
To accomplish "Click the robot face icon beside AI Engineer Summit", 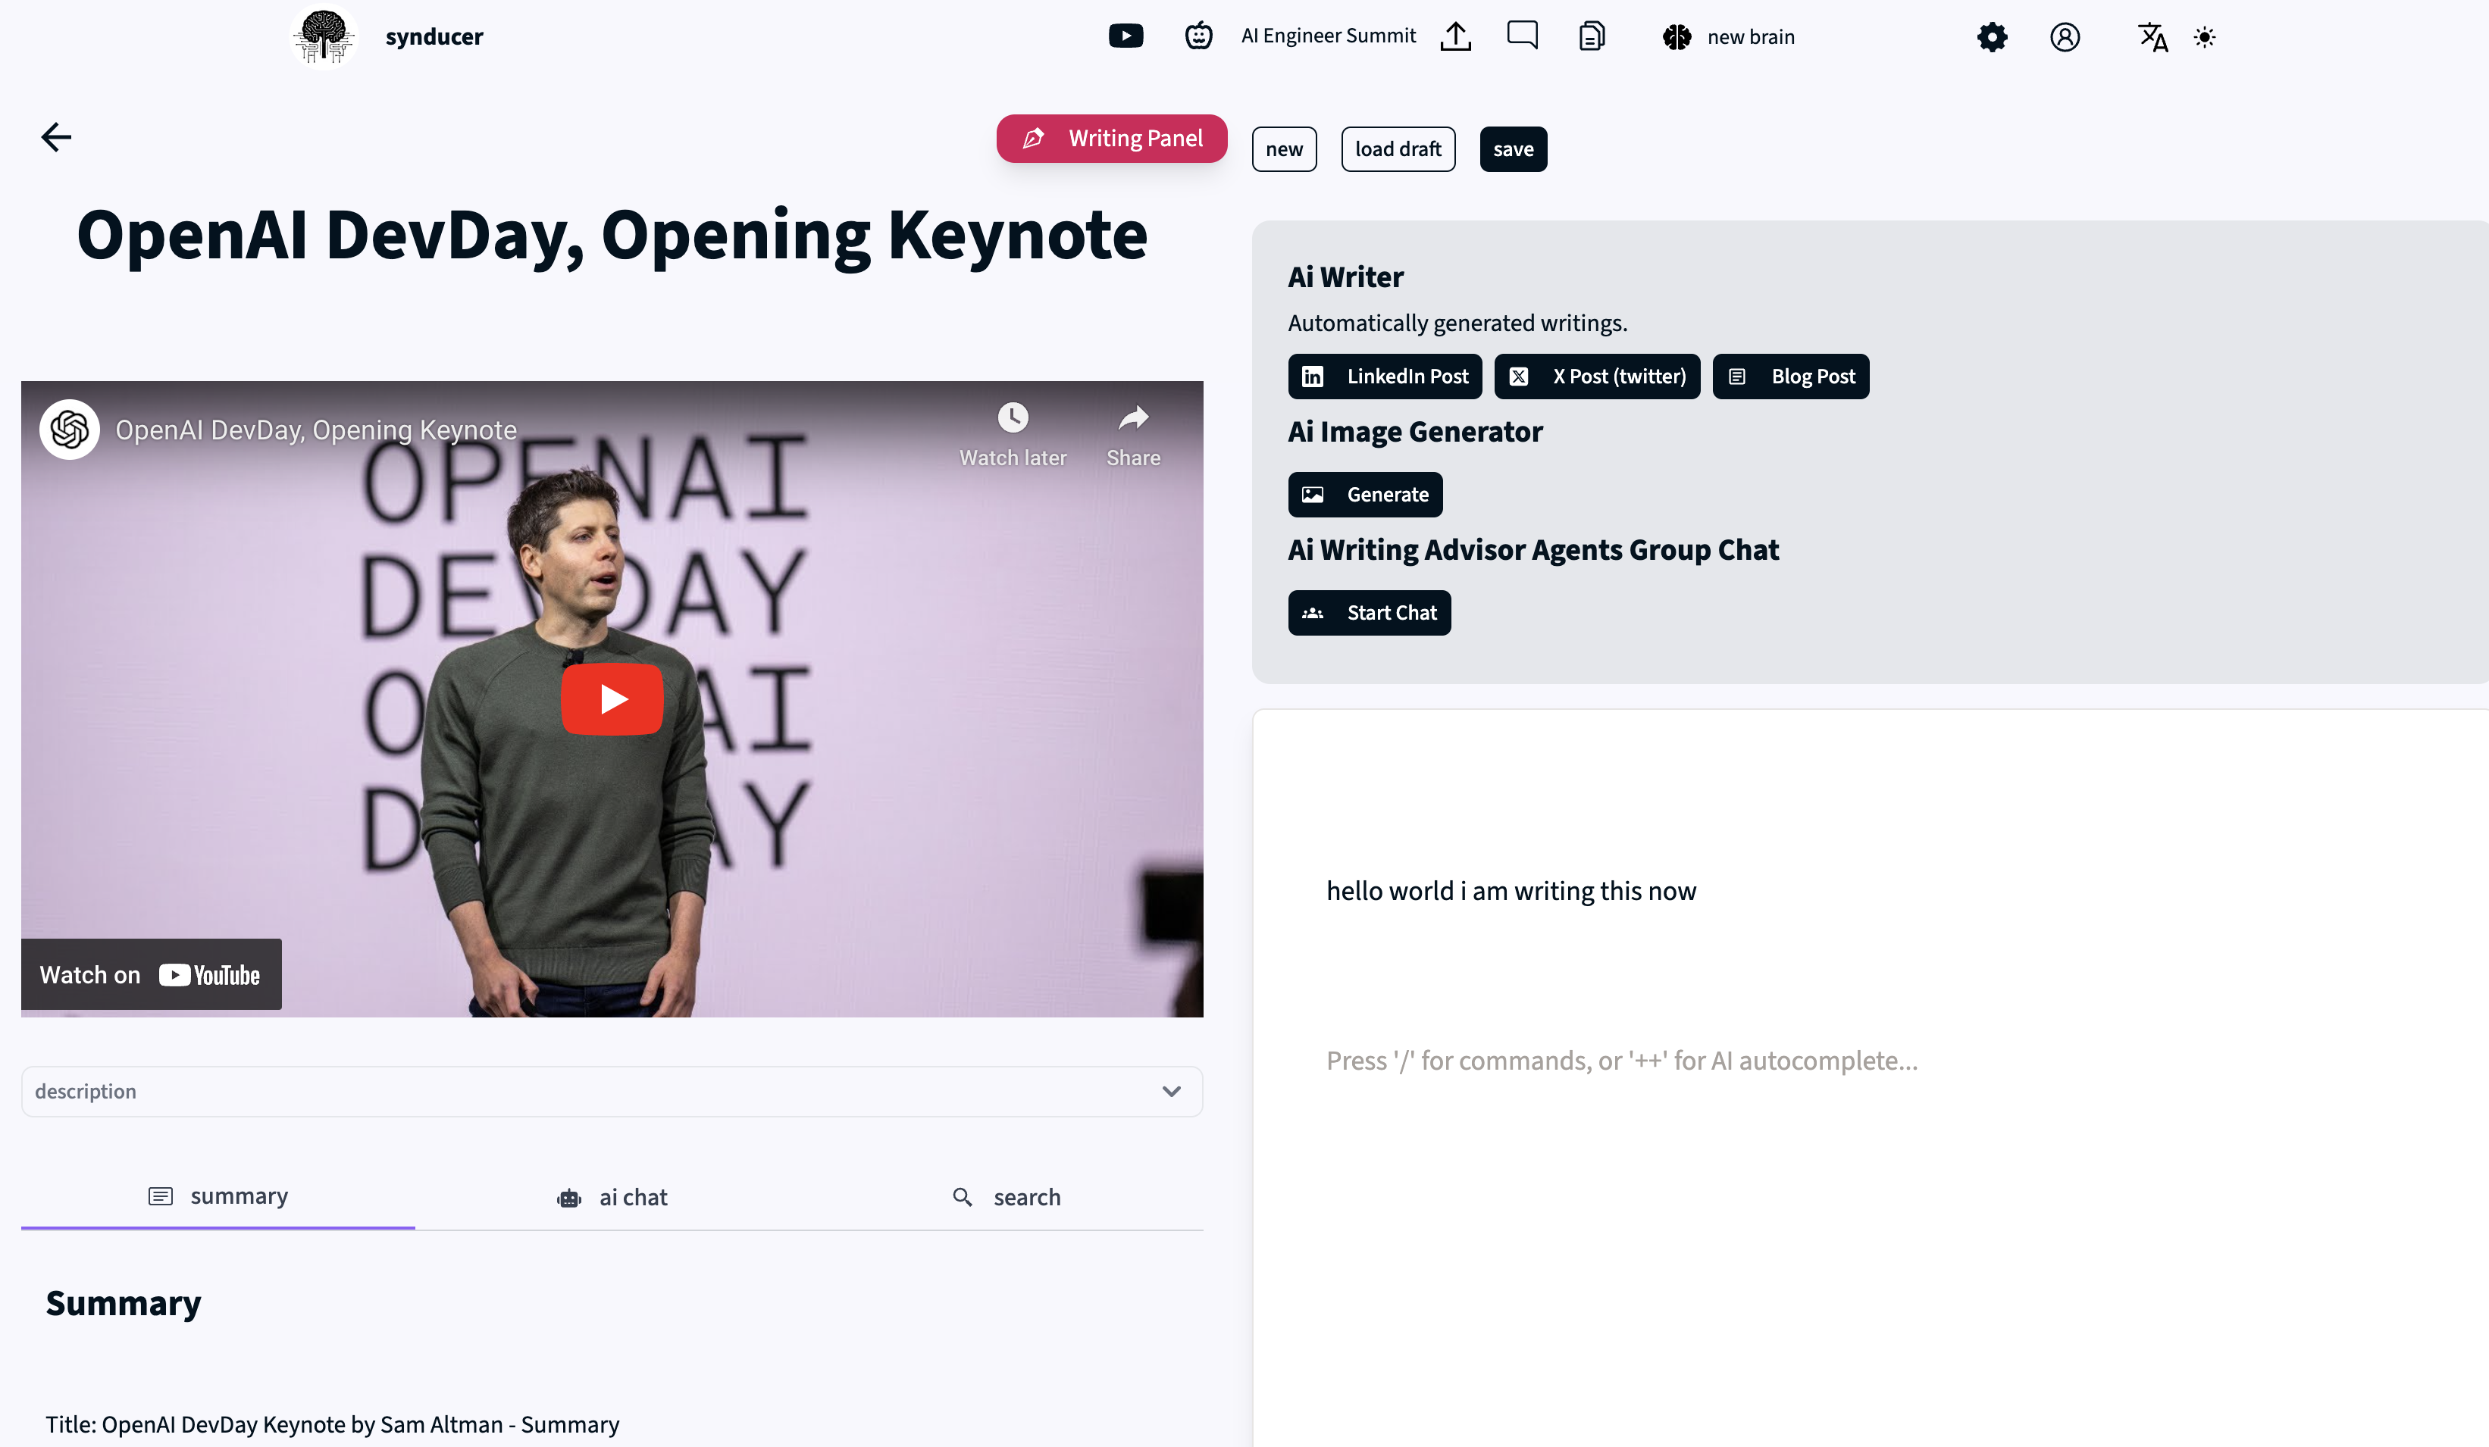I will tap(1198, 36).
